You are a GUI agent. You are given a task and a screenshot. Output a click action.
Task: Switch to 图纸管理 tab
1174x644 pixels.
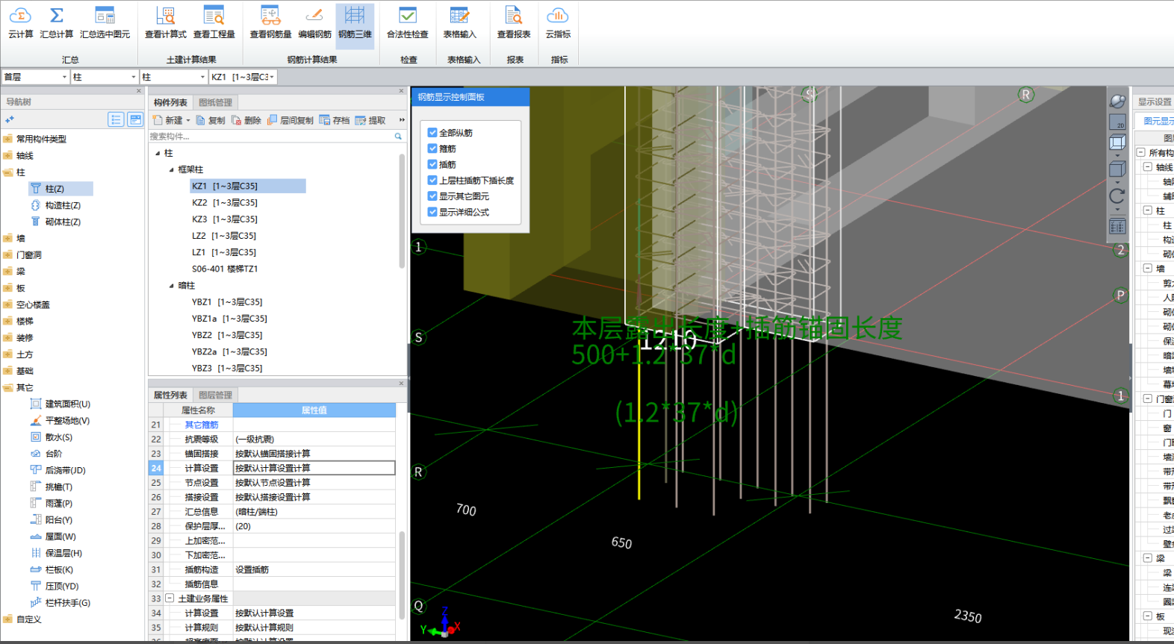215,103
